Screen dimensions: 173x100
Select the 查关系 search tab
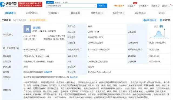pos(65,2)
